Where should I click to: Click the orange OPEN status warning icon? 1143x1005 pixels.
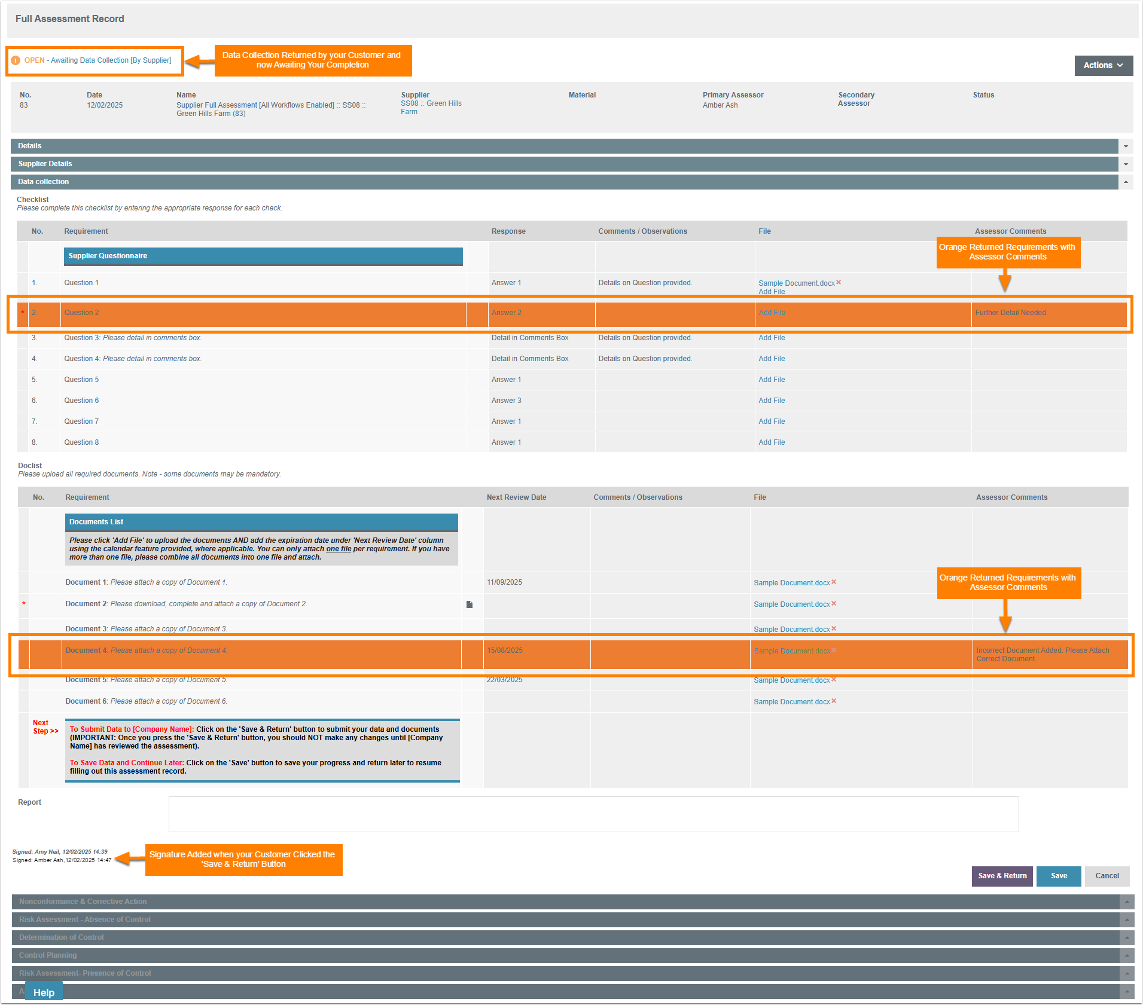pos(16,60)
